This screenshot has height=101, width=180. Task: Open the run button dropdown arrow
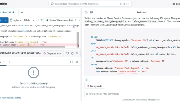click(6, 20)
